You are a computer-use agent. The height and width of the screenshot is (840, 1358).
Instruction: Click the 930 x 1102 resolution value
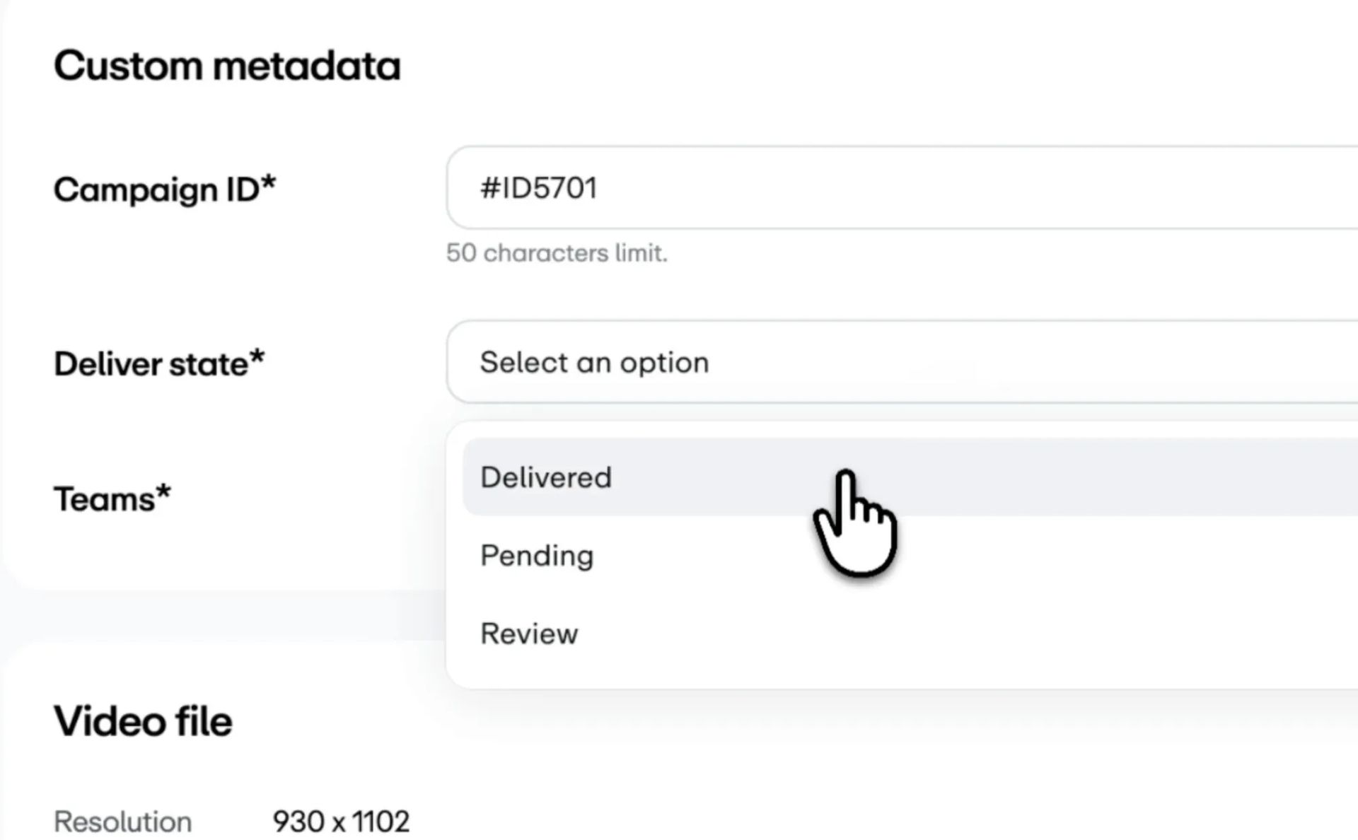[341, 822]
